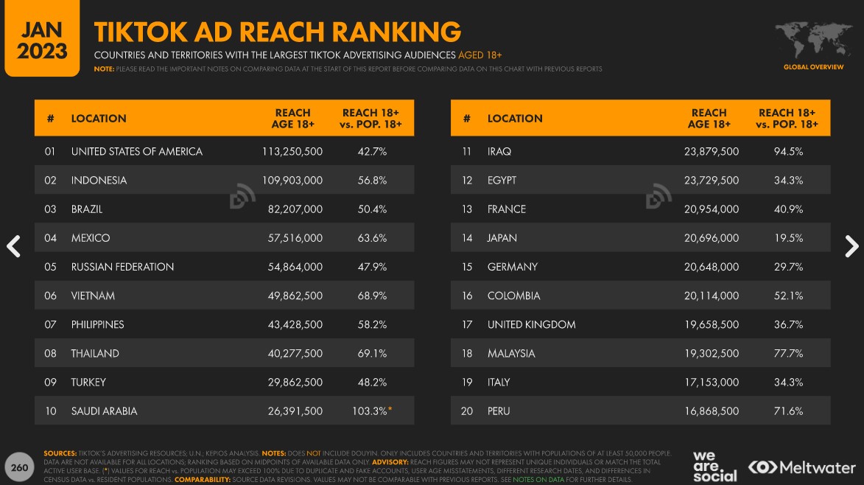This screenshot has height=485, width=864.
Task: Click left table Reach 18+ vs. Pop. header
Action: tap(370, 118)
